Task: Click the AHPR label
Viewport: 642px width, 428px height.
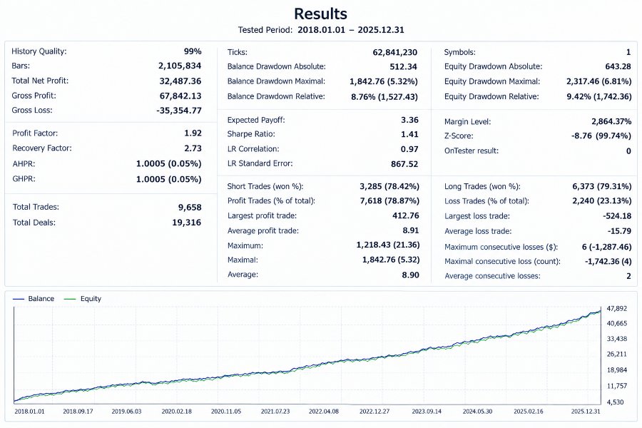Action: (x=24, y=164)
